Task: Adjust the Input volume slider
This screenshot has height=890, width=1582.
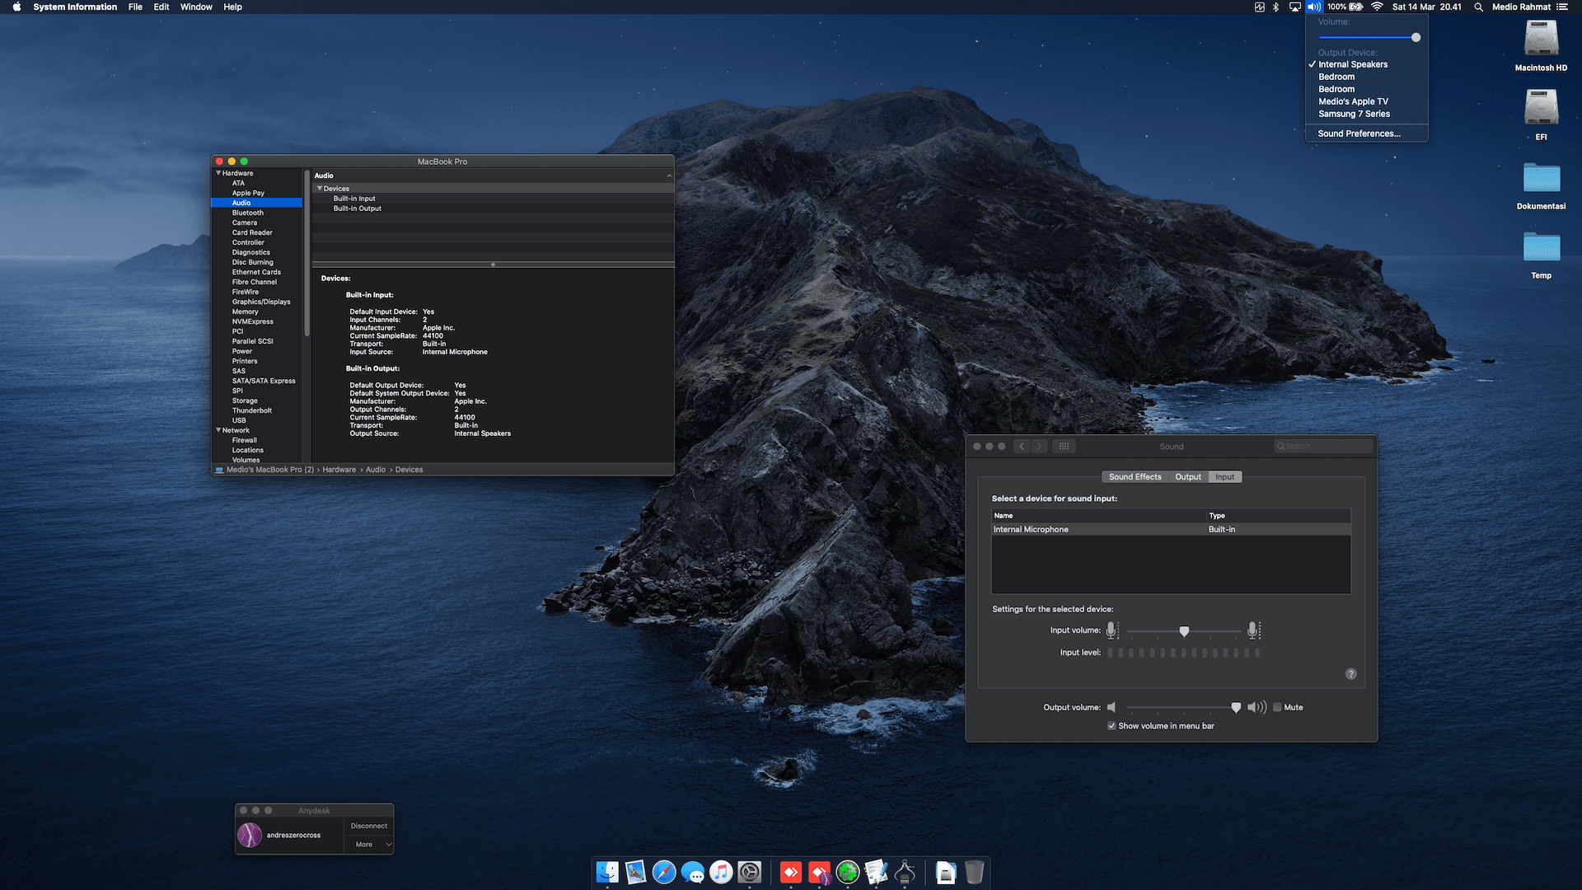Action: tap(1184, 631)
